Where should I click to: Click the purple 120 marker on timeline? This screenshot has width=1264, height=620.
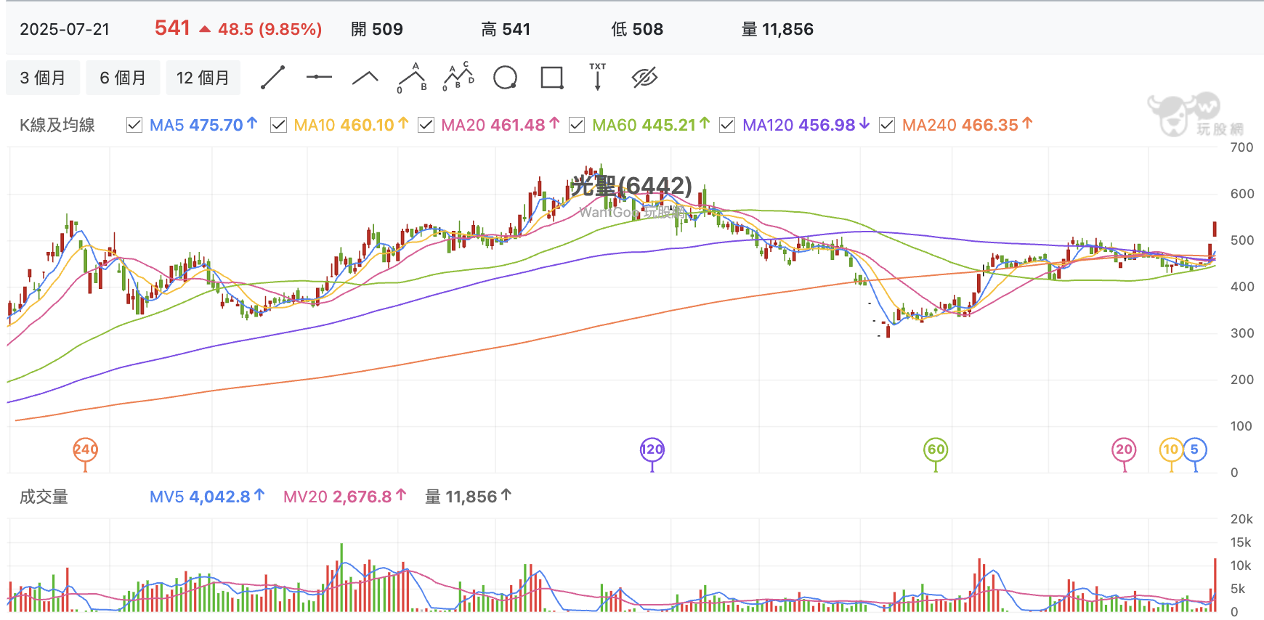point(652,449)
